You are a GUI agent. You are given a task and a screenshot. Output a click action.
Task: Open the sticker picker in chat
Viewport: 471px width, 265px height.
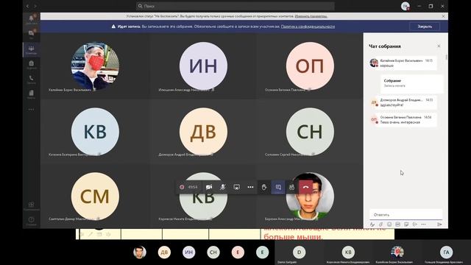tap(406, 225)
